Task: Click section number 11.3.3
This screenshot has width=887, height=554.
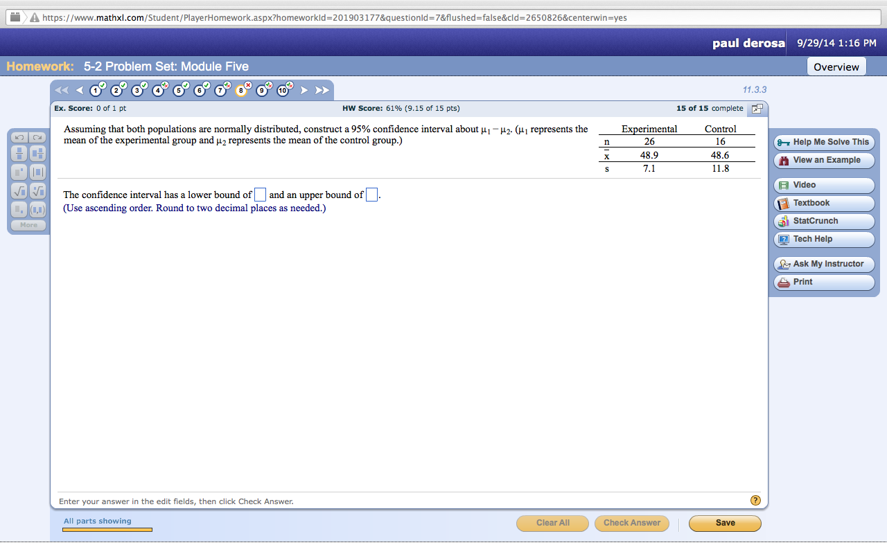Action: coord(755,90)
